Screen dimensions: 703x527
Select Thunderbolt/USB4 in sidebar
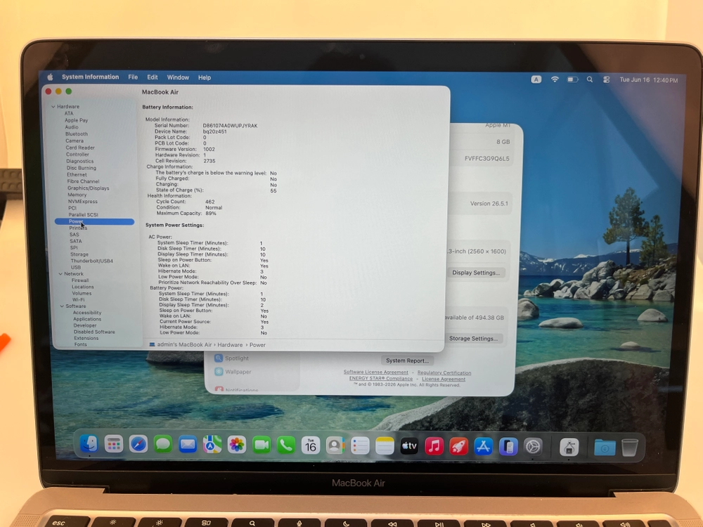(92, 261)
